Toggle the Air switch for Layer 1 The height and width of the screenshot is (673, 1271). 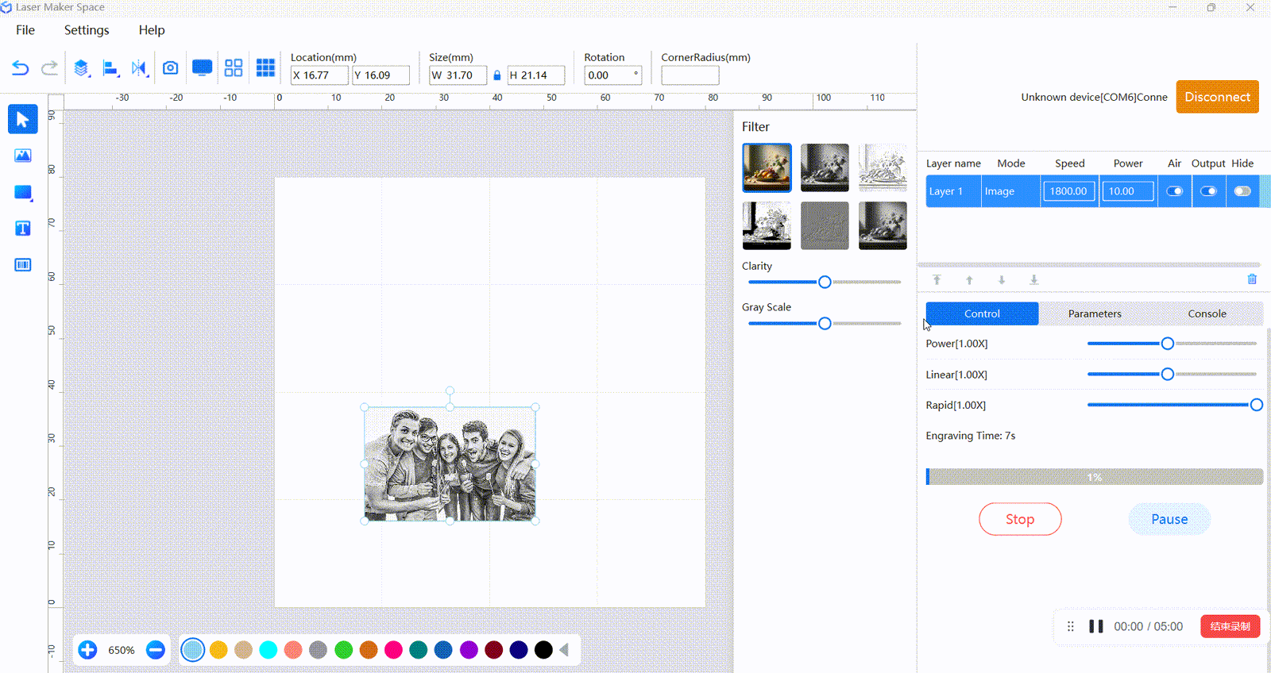pyautogui.click(x=1174, y=191)
